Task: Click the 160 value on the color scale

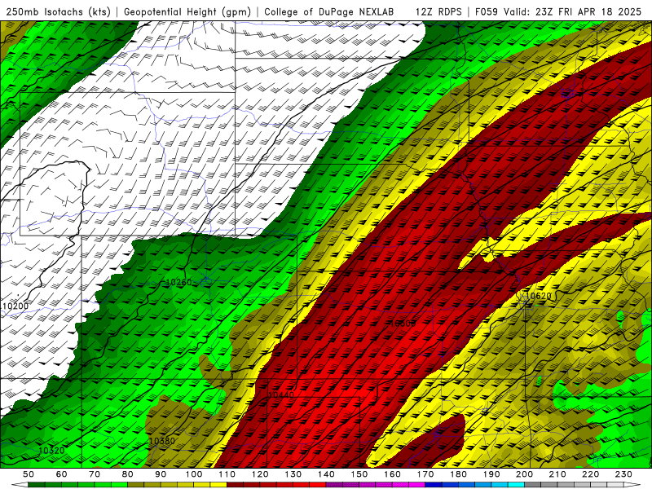Action: pos(392,474)
